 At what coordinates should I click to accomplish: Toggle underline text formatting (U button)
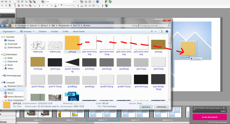click(51, 6)
